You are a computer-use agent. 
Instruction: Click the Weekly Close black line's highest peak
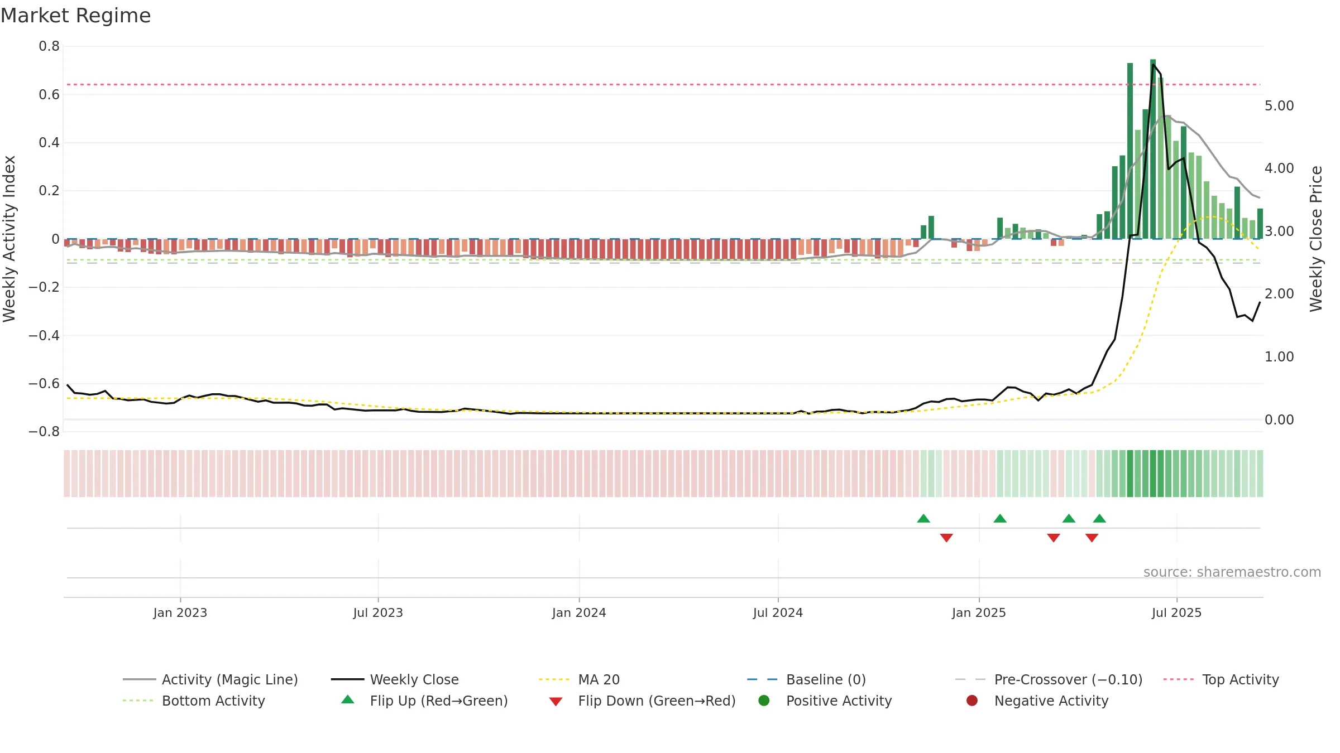(1154, 65)
